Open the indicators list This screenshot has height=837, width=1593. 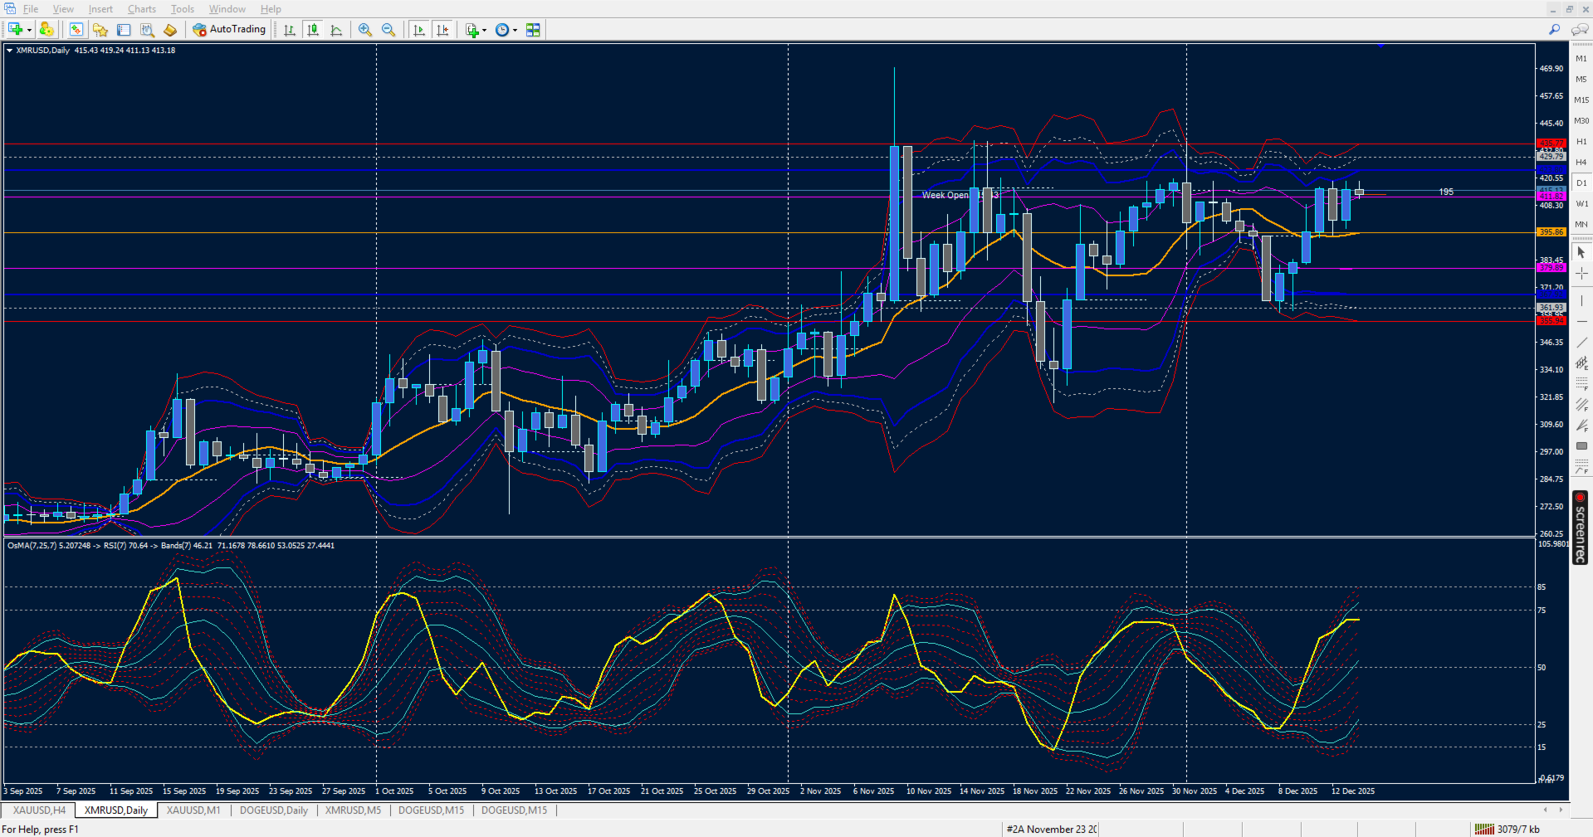coord(472,30)
